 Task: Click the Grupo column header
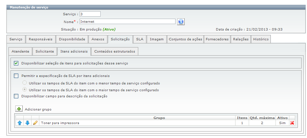pyautogui.click(x=159, y=118)
